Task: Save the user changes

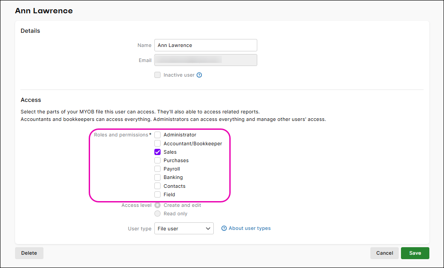Action: [x=415, y=253]
